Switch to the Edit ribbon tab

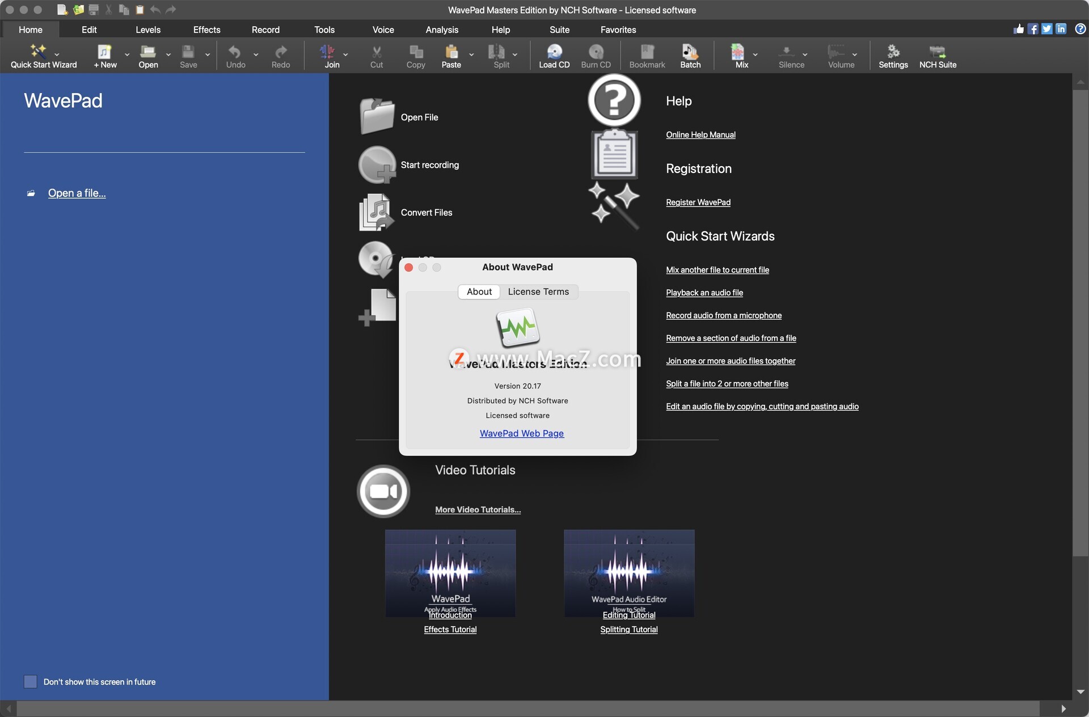point(89,29)
